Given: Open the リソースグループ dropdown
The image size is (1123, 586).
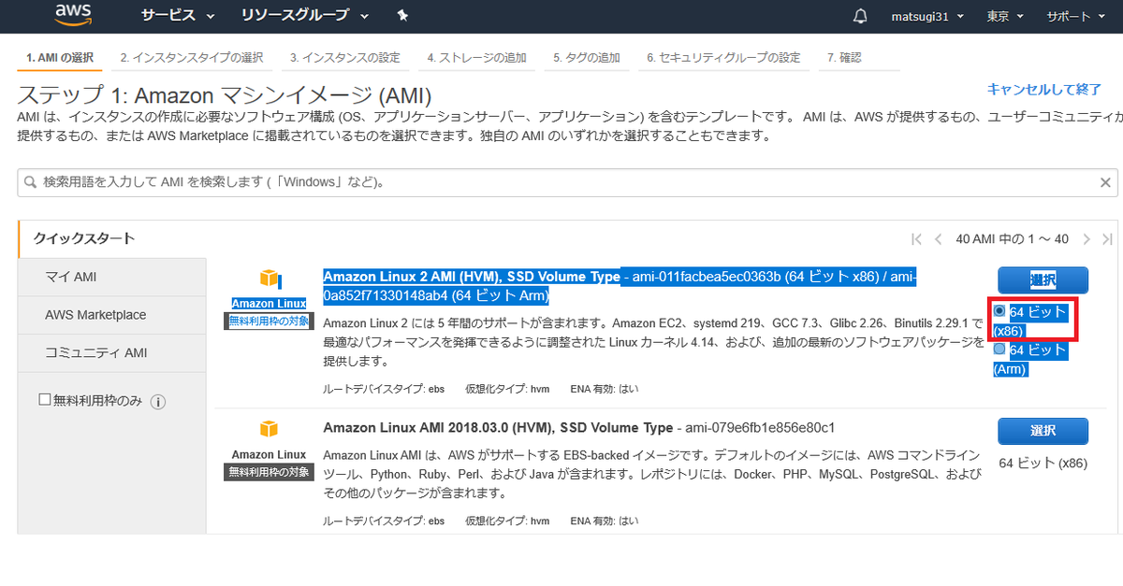Looking at the screenshot, I should click(304, 16).
